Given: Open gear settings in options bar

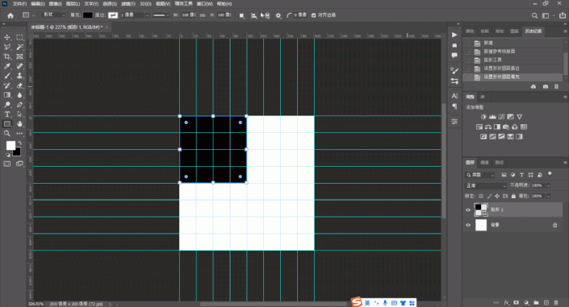Looking at the screenshot, I should (278, 15).
